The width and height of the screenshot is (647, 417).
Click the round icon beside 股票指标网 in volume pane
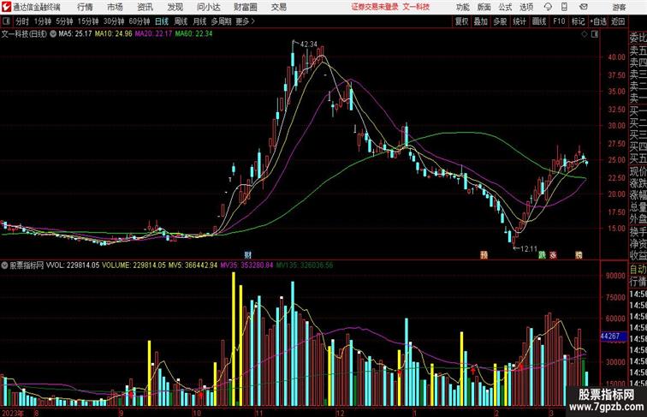(4, 265)
